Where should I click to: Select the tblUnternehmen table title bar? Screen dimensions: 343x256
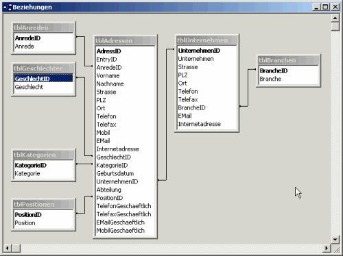coord(207,40)
